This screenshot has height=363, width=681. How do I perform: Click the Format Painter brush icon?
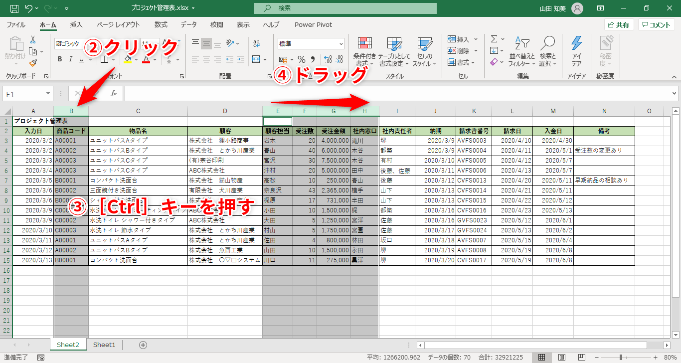[33, 63]
